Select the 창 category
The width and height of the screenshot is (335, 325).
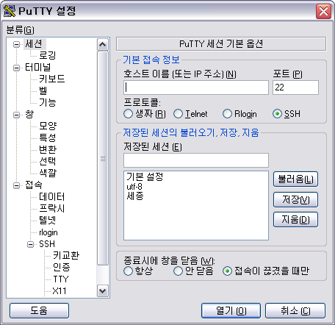(x=29, y=115)
